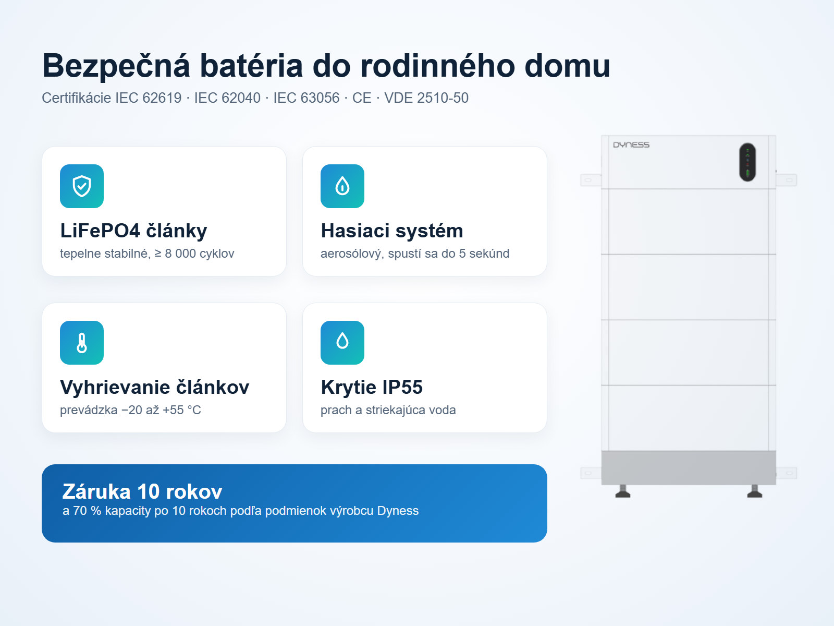The width and height of the screenshot is (834, 626).
Task: Click the "LiFePO4 články" card heading
Action: (x=133, y=231)
